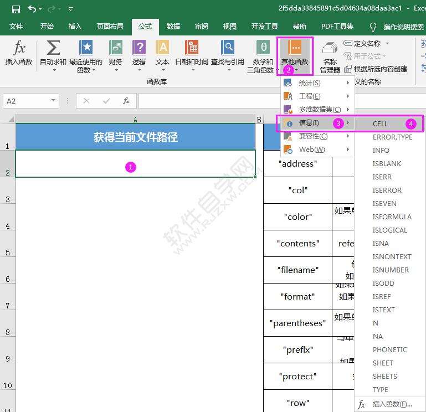This screenshot has height=412, width=426.
Task: Expand the Define Name dropdown arrow
Action: pos(387,43)
